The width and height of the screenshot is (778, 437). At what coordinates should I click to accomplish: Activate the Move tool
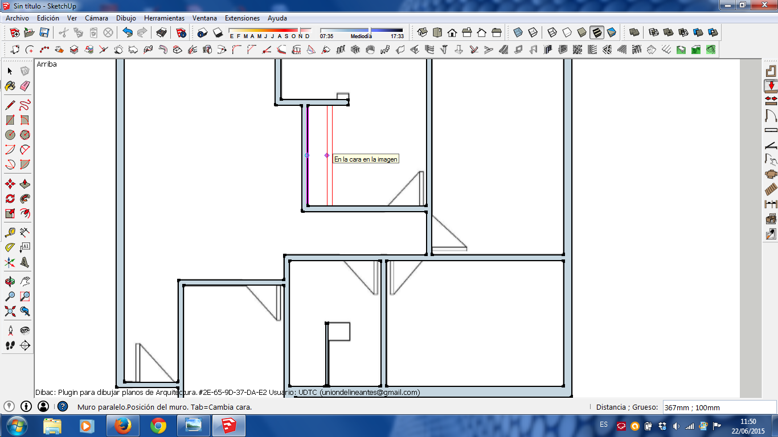click(x=10, y=184)
